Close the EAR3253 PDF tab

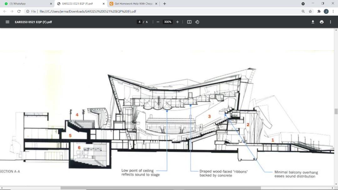pos(104,4)
